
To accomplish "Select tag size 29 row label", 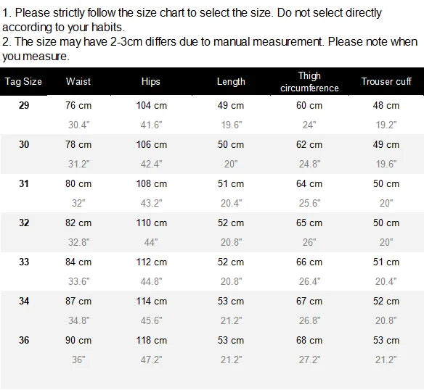I will [x=24, y=105].
